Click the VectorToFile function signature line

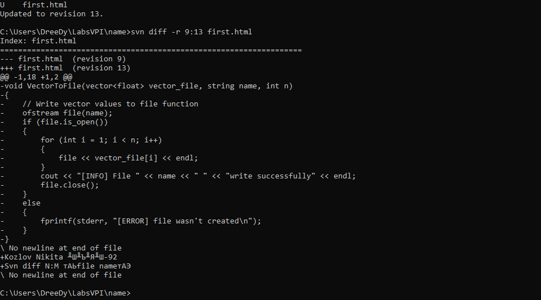147,86
